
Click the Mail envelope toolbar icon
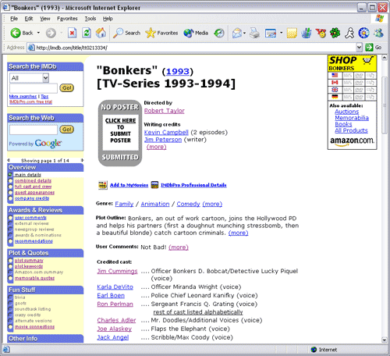(237, 33)
